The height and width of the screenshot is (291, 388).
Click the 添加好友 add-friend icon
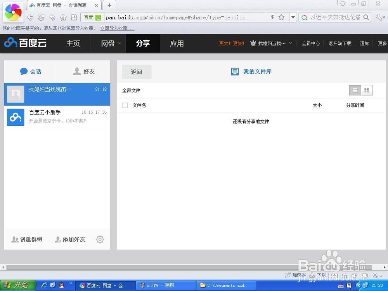(x=58, y=239)
